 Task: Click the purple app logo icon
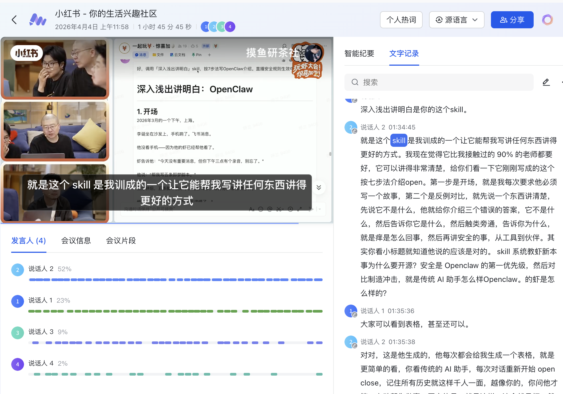(x=38, y=20)
